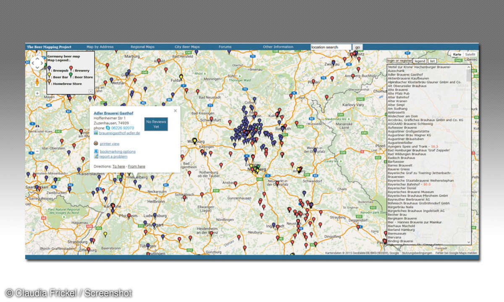Image resolution: width=504 pixels, height=302 pixels.
Task: Select Biervana in list
Action: click(x=395, y=237)
